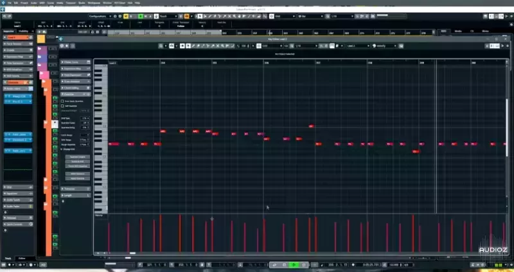Viewport: 514px width, 272px height.
Task: Select project window Object Selection arrow tool
Action: (200, 16)
